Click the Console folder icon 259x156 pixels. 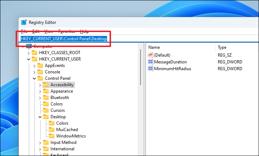click(40, 72)
